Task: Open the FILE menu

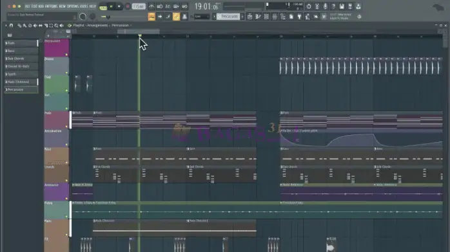Action: tap(27, 6)
